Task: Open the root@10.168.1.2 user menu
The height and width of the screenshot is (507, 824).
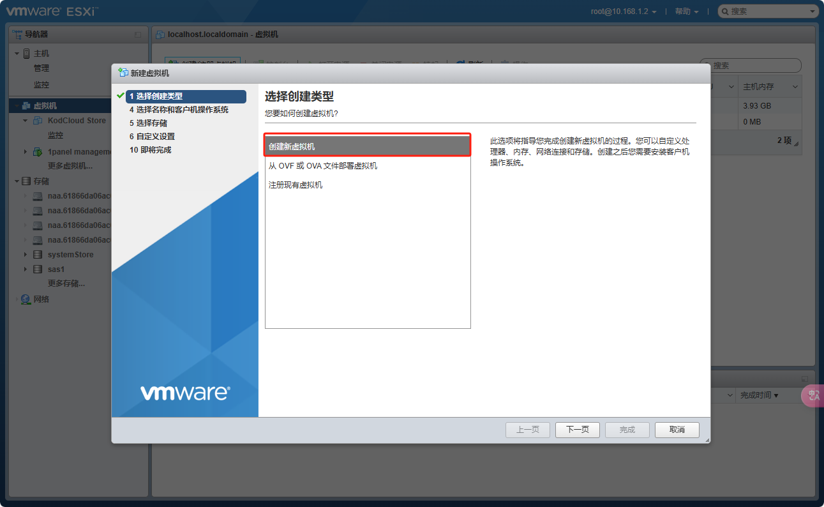Action: tap(624, 11)
